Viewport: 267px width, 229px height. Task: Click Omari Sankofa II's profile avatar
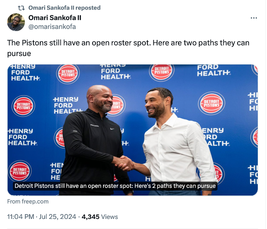tap(16, 22)
